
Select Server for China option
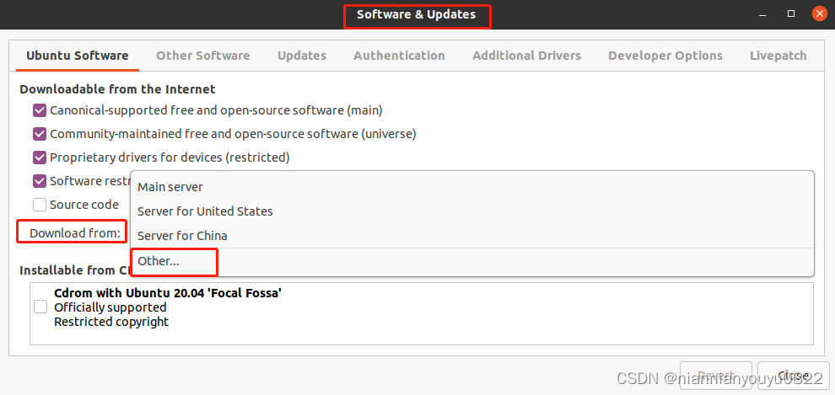471,236
